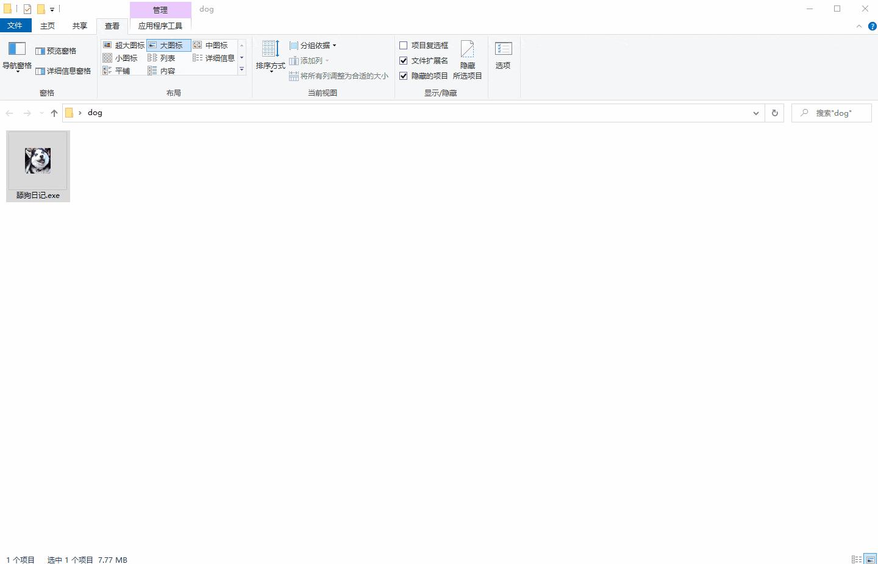Open the 导航窗格 navigation pane menu
878x564 pixels.
pos(17,57)
